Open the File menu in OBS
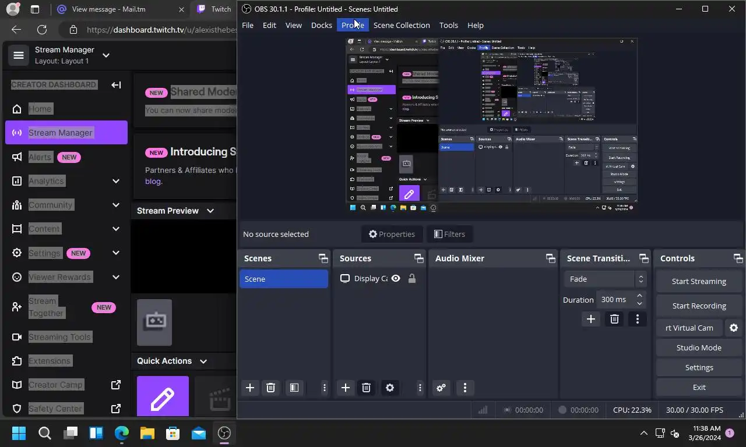The height and width of the screenshot is (447, 746). (248, 25)
